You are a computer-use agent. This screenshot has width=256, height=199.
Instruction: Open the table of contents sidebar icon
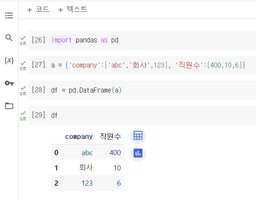(x=9, y=15)
